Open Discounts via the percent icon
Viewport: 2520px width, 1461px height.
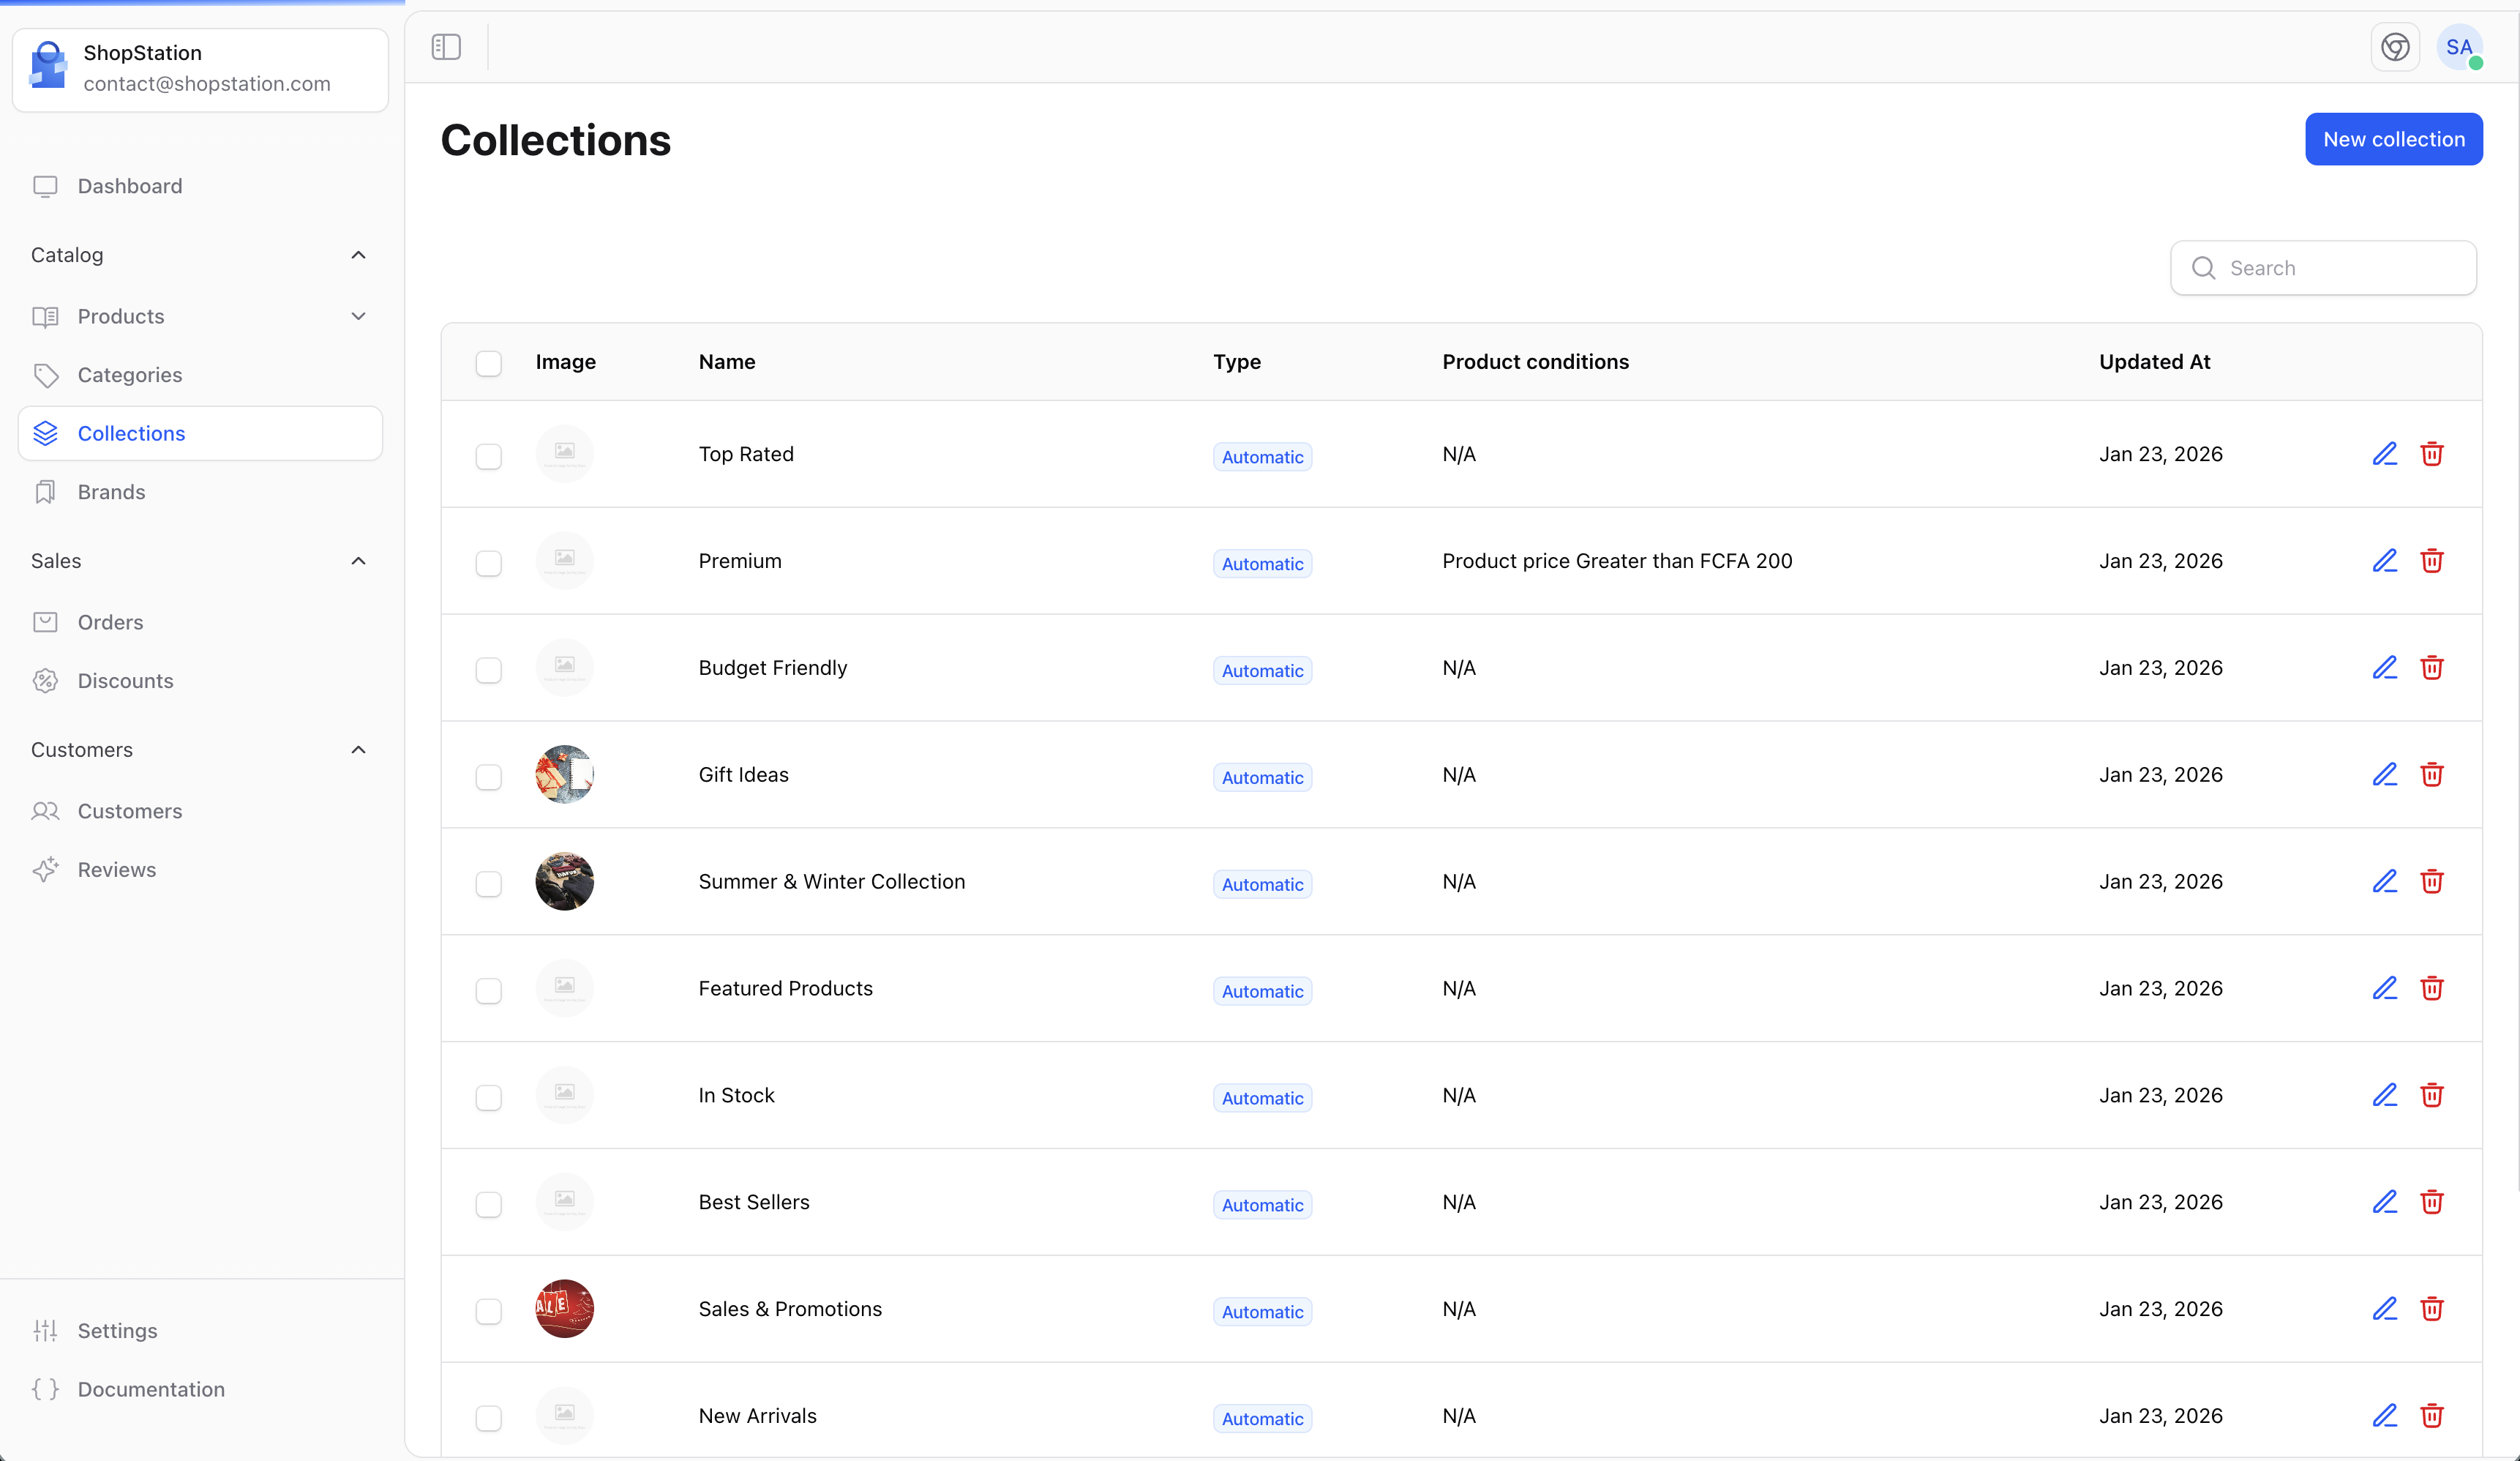coord(46,681)
